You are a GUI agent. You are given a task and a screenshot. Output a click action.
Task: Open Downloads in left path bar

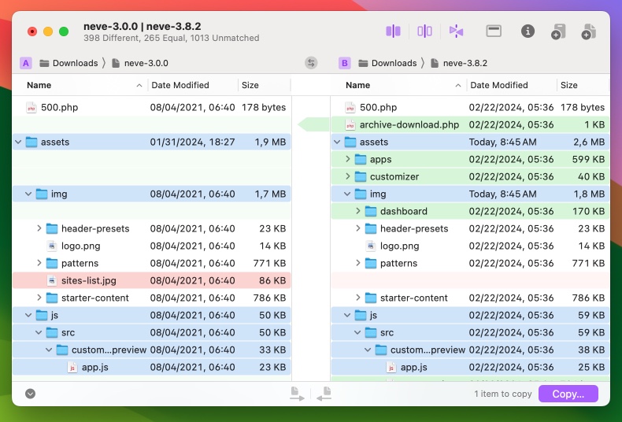(68, 63)
